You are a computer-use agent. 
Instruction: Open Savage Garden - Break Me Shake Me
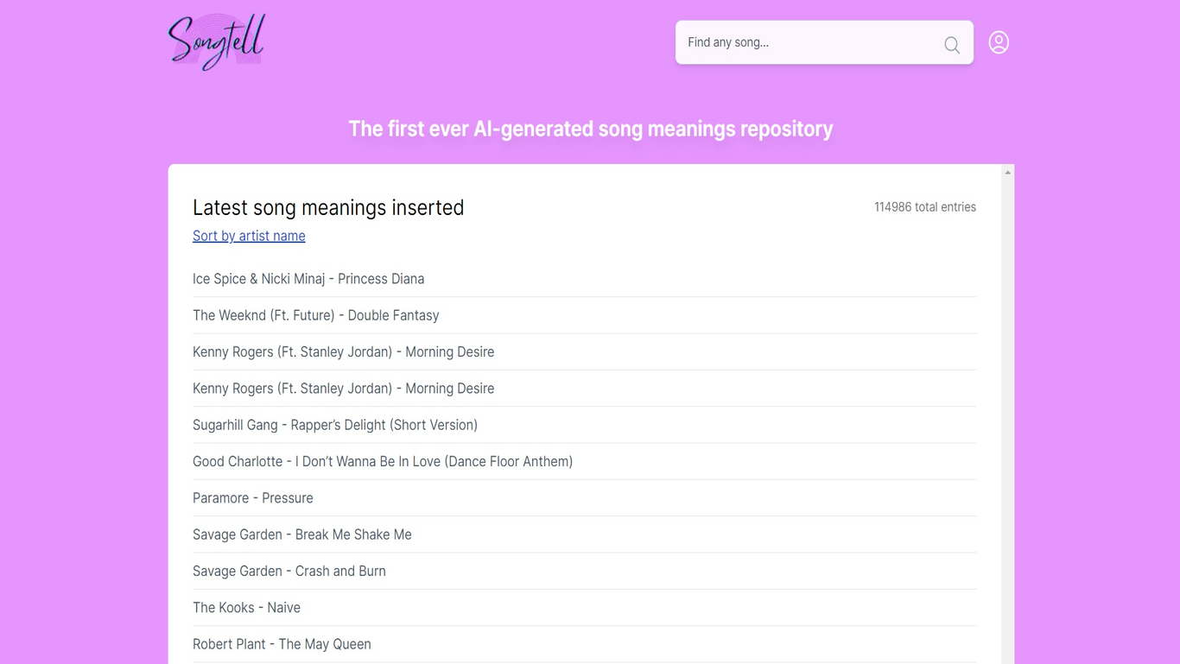point(301,534)
